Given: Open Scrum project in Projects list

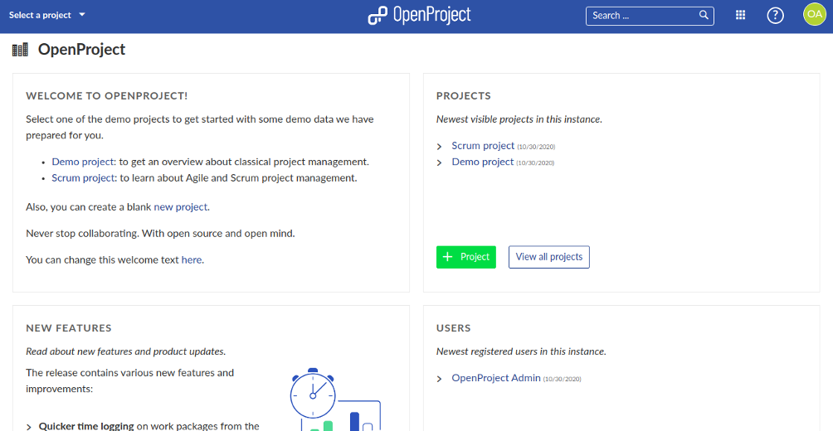Looking at the screenshot, I should [x=483, y=145].
